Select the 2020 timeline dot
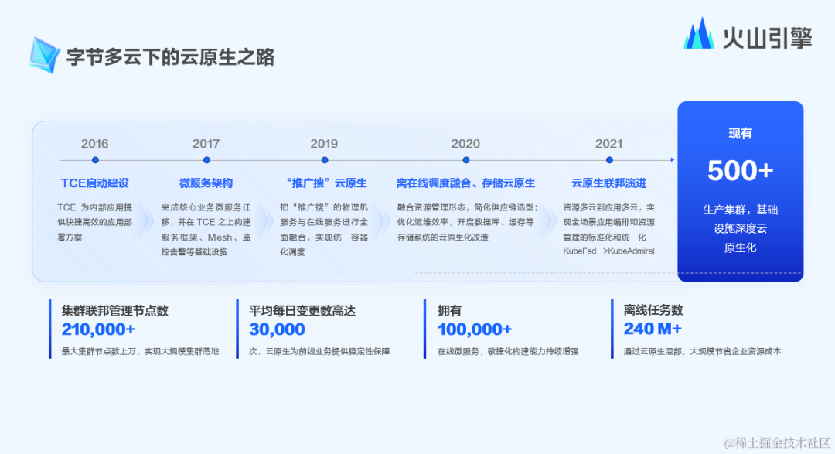This screenshot has height=454, width=835. tap(466, 160)
